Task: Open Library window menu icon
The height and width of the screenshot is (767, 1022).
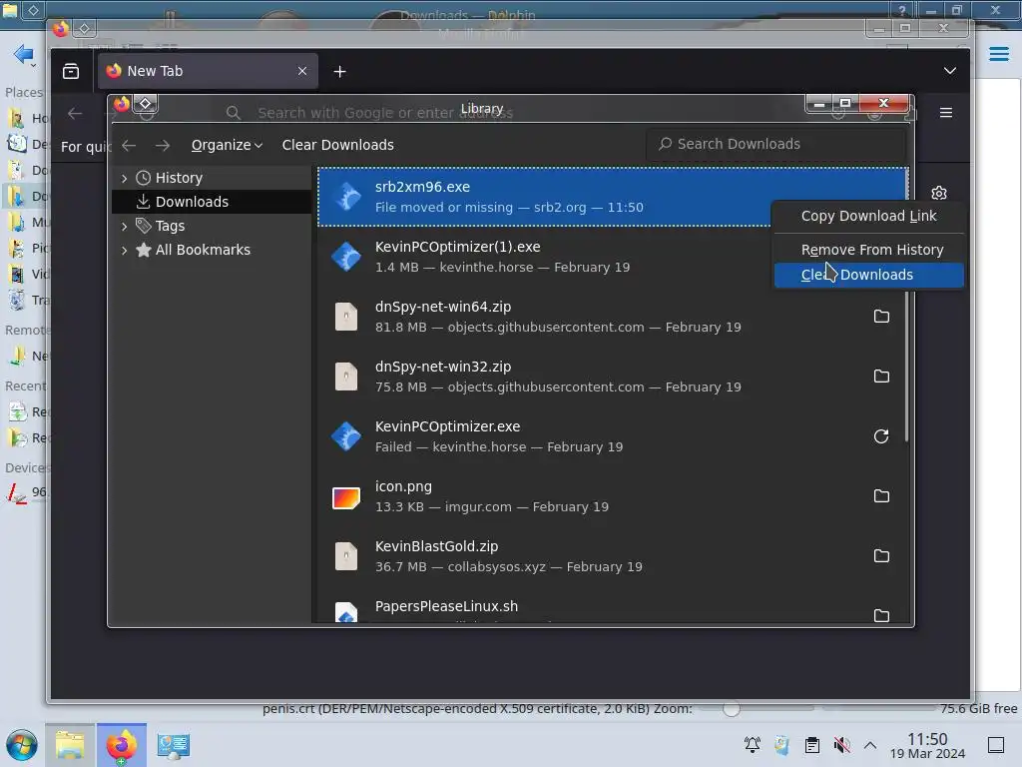Action: click(121, 104)
